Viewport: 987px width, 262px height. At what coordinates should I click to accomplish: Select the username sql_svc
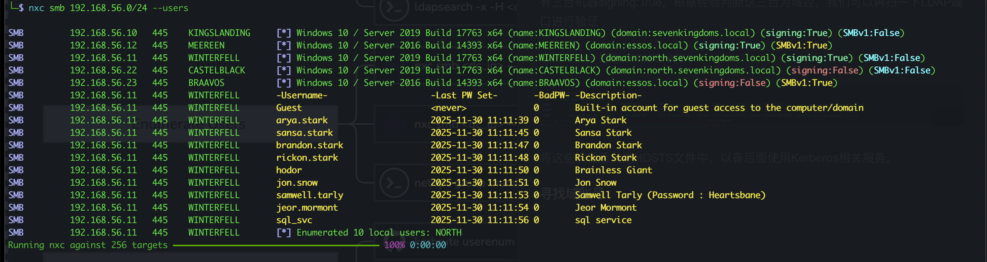(x=294, y=221)
